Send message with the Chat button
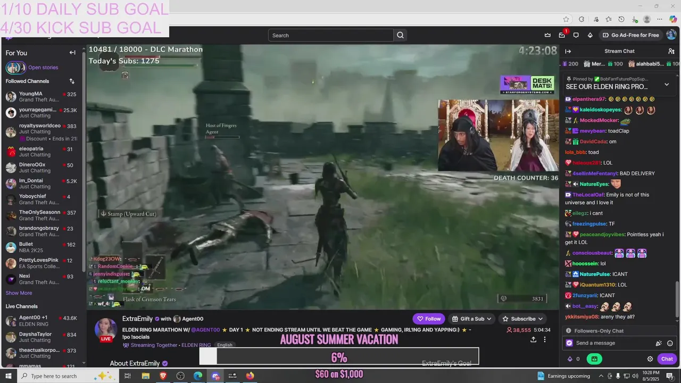 tap(667, 359)
